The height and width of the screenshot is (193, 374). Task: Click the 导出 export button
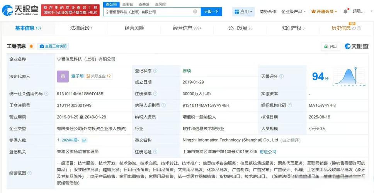point(330,46)
